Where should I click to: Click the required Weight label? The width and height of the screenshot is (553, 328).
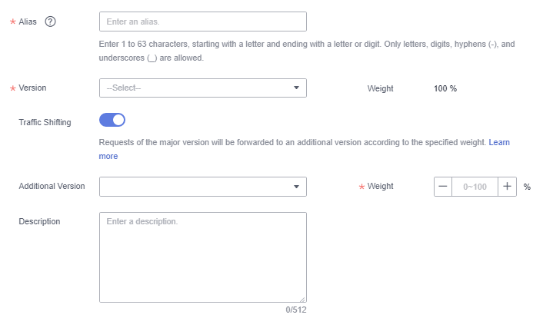click(x=380, y=186)
